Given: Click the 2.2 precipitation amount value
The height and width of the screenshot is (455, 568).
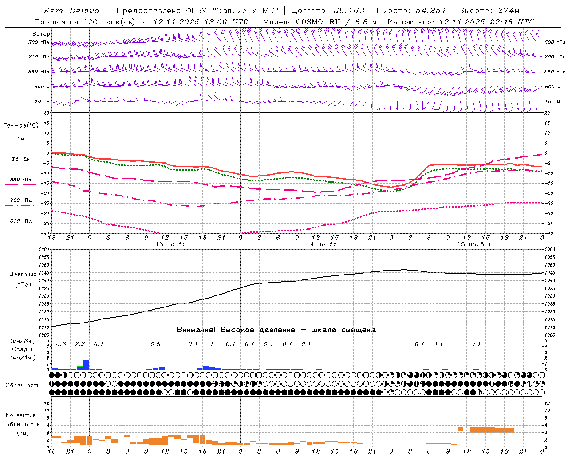Looking at the screenshot, I should coord(80,344).
